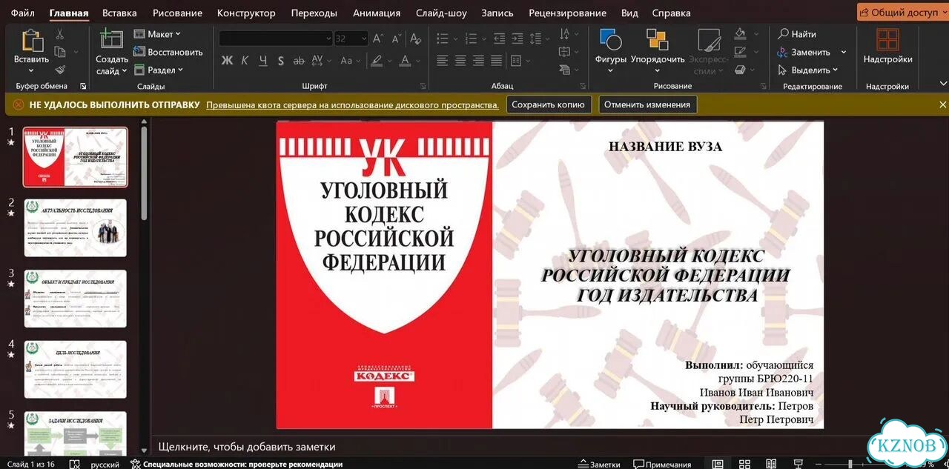Copy selection using the copy icon

[60, 52]
